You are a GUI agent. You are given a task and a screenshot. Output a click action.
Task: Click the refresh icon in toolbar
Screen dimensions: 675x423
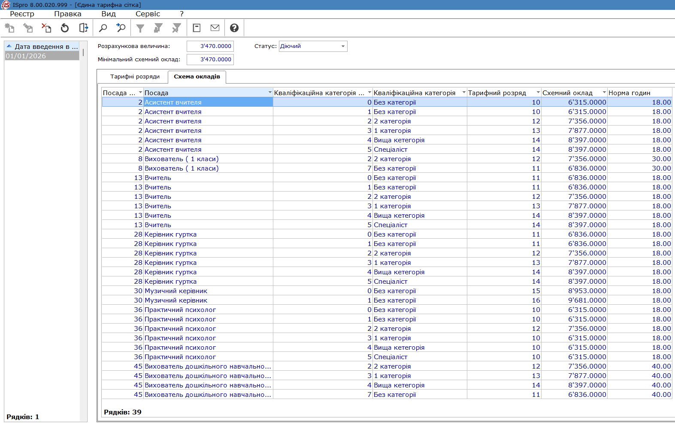tap(65, 28)
